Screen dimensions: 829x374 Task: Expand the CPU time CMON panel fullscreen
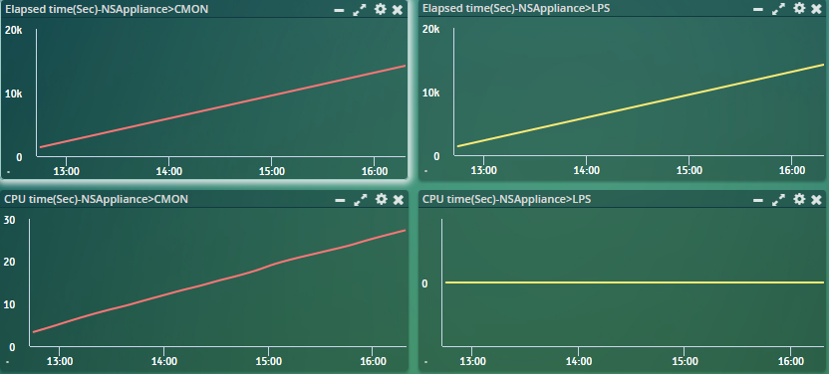(x=361, y=199)
